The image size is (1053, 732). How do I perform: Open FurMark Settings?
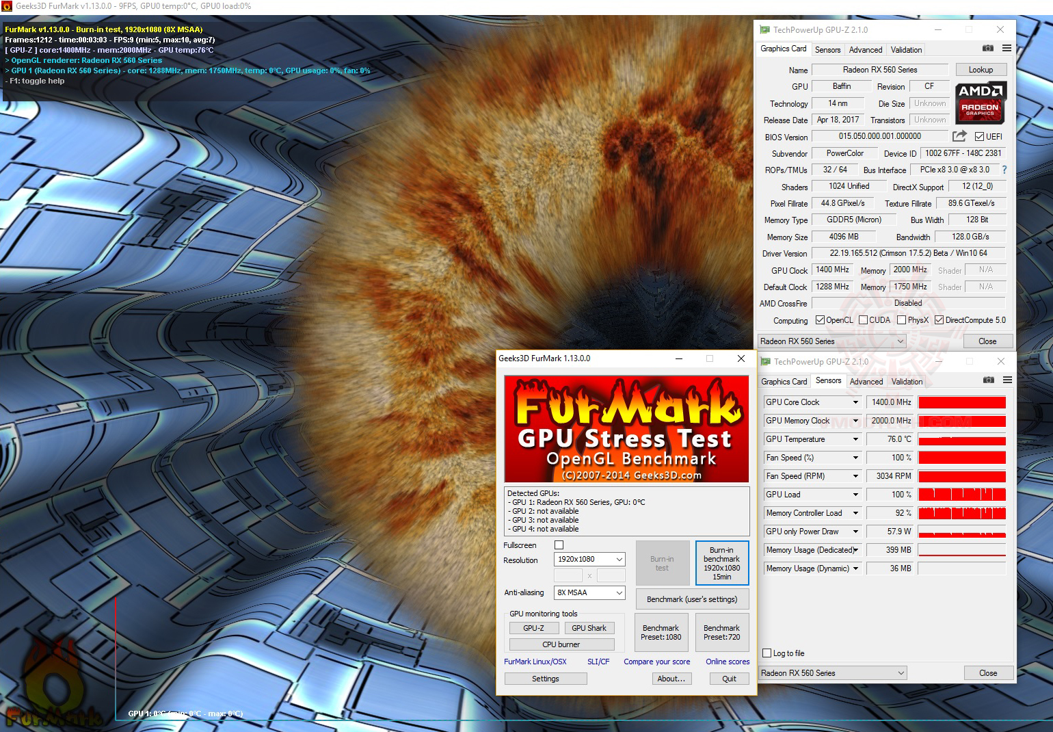click(x=546, y=679)
